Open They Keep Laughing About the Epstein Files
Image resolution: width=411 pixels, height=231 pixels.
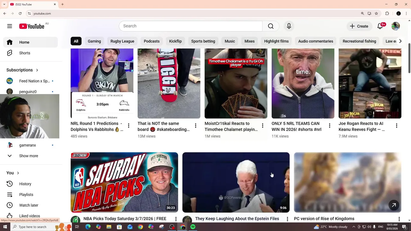tap(237, 219)
